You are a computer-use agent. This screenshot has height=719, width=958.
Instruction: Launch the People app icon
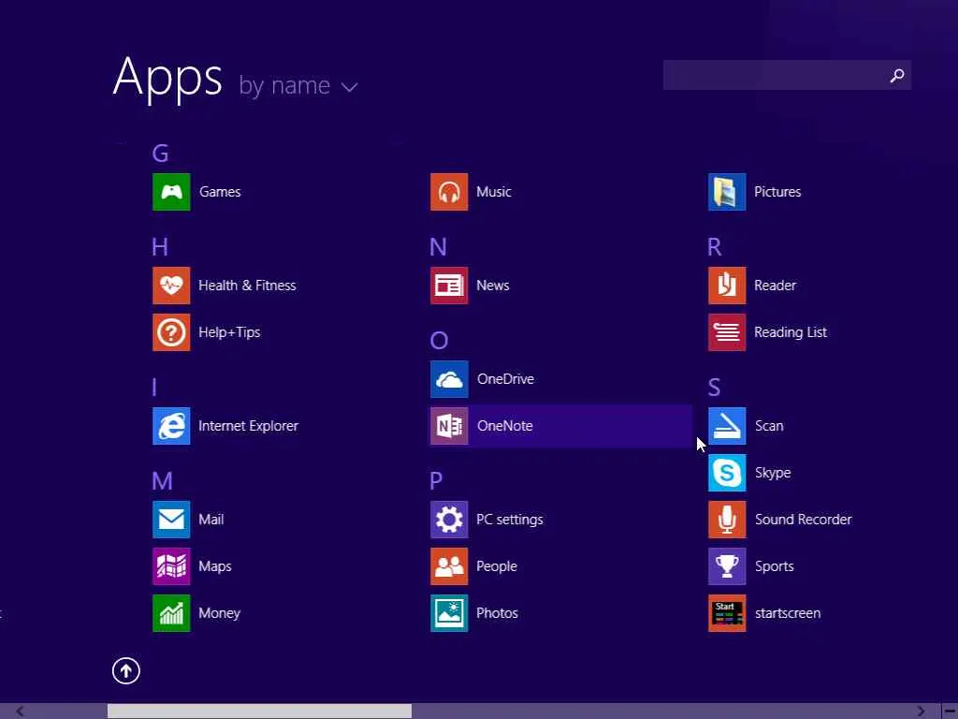click(449, 566)
